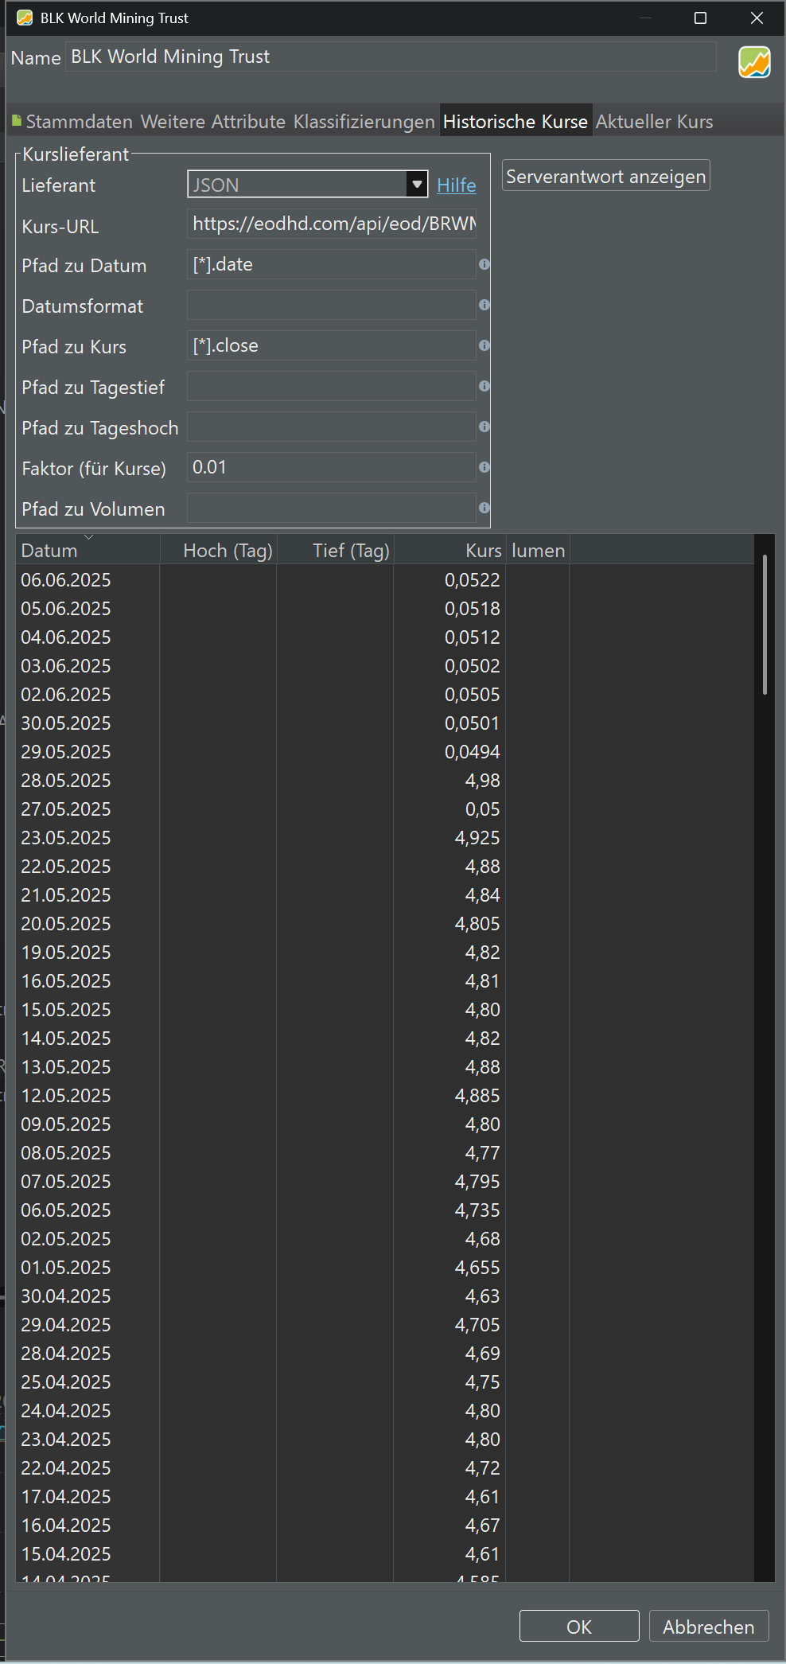This screenshot has height=1664, width=786.
Task: Switch to Weitere Attribute tab
Action: pyautogui.click(x=213, y=122)
